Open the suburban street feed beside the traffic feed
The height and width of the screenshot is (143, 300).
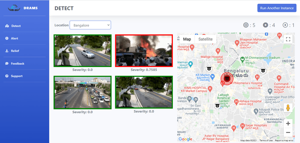(144, 92)
